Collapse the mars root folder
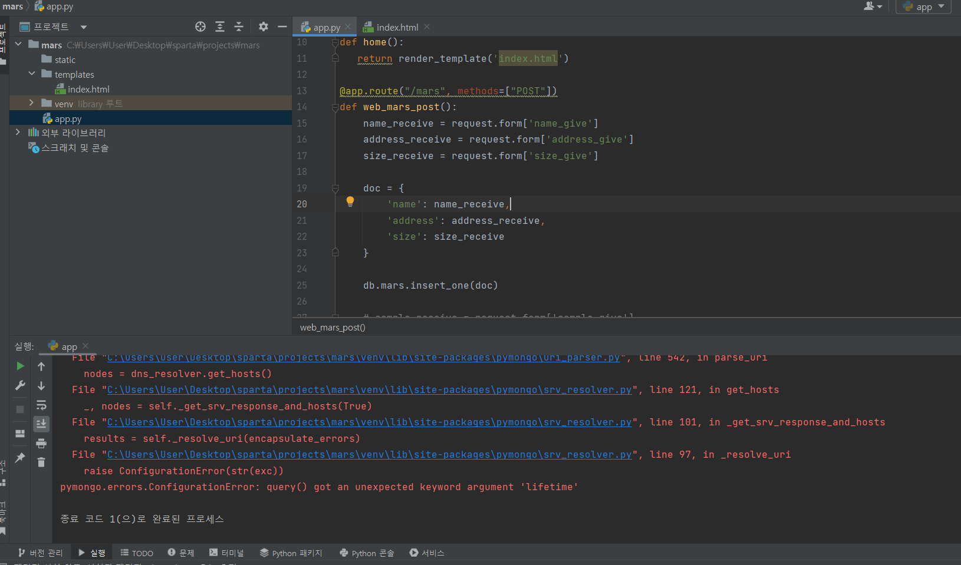This screenshot has height=565, width=961. click(18, 44)
